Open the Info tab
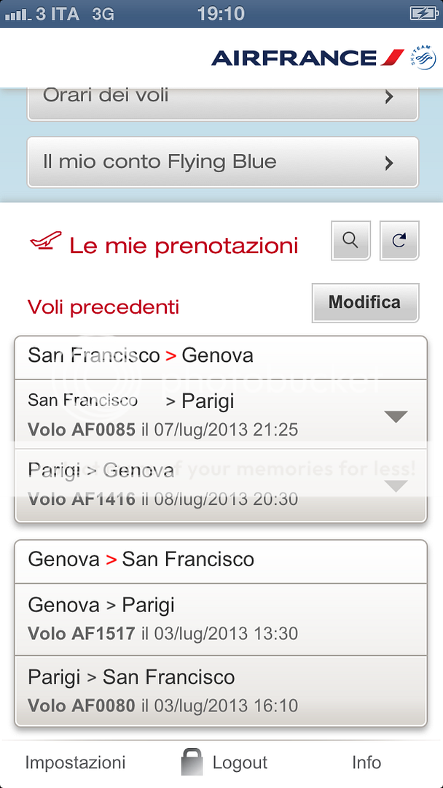The image size is (443, 788). tap(366, 762)
